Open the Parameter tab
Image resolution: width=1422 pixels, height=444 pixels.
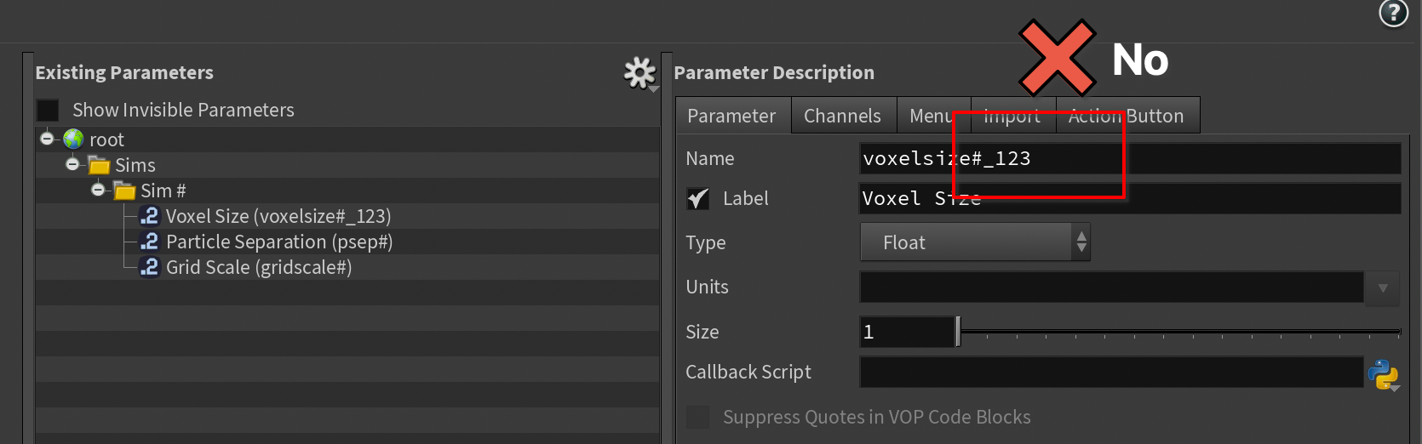pyautogui.click(x=731, y=117)
